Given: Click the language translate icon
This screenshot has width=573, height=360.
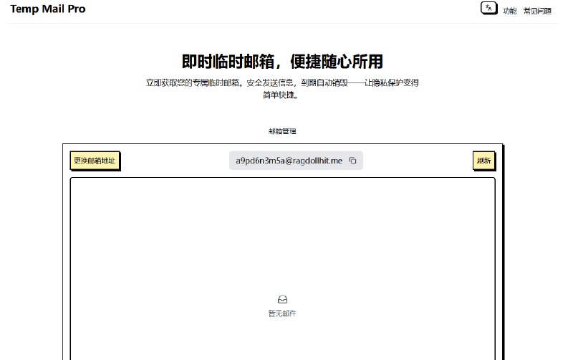Looking at the screenshot, I should click(488, 9).
